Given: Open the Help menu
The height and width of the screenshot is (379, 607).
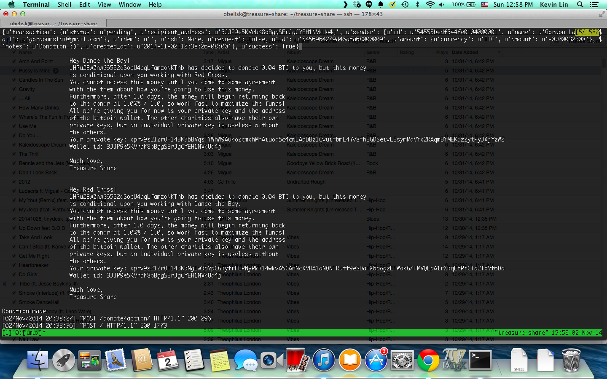Looking at the screenshot, I should click(155, 5).
